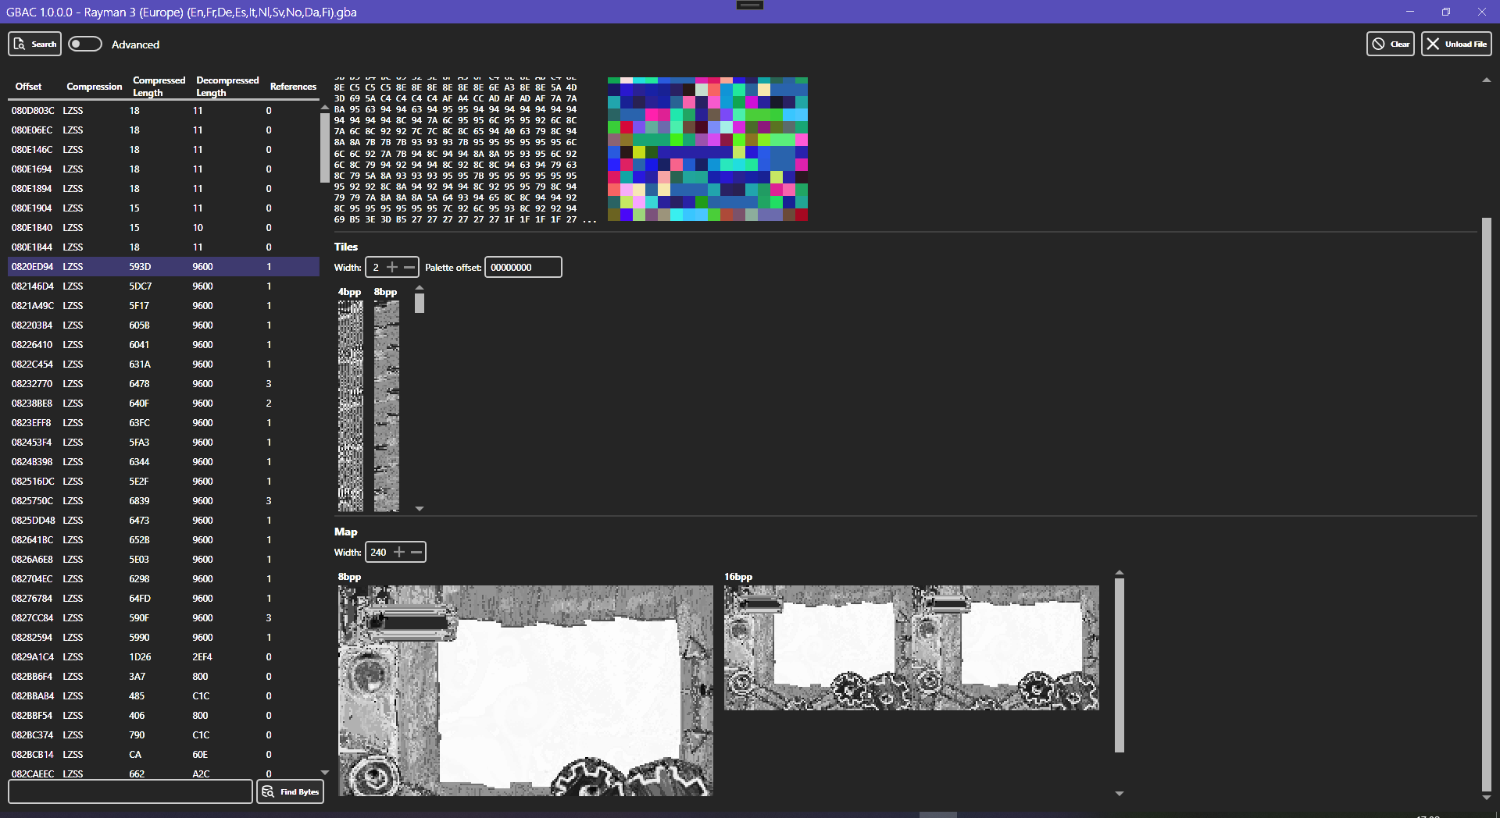Toggle the Advanced switch
1500x818 pixels.
point(85,44)
